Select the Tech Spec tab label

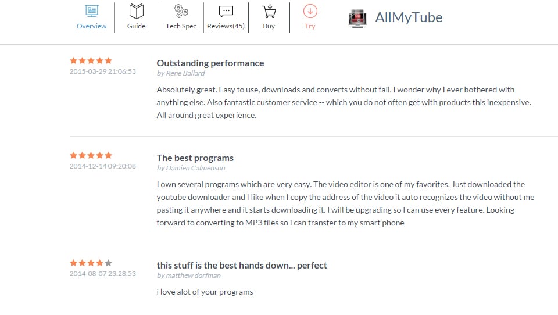coord(181,26)
